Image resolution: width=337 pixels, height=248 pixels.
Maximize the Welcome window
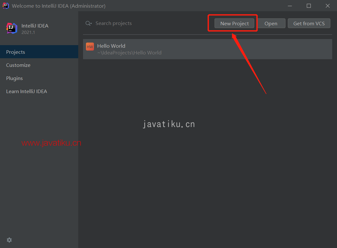pos(309,6)
